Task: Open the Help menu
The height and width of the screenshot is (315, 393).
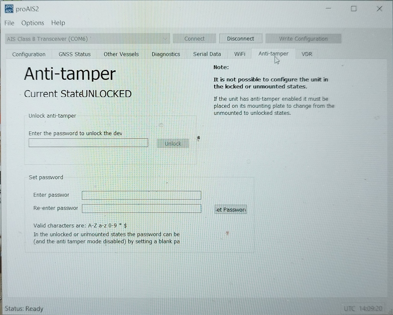Action: [x=58, y=23]
